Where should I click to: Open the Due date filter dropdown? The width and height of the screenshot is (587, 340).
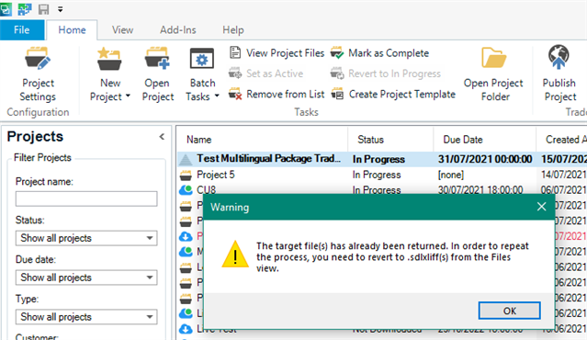86,278
